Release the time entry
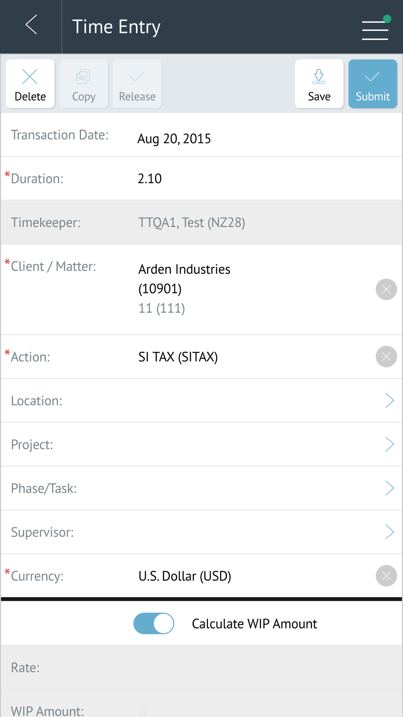 137,84
